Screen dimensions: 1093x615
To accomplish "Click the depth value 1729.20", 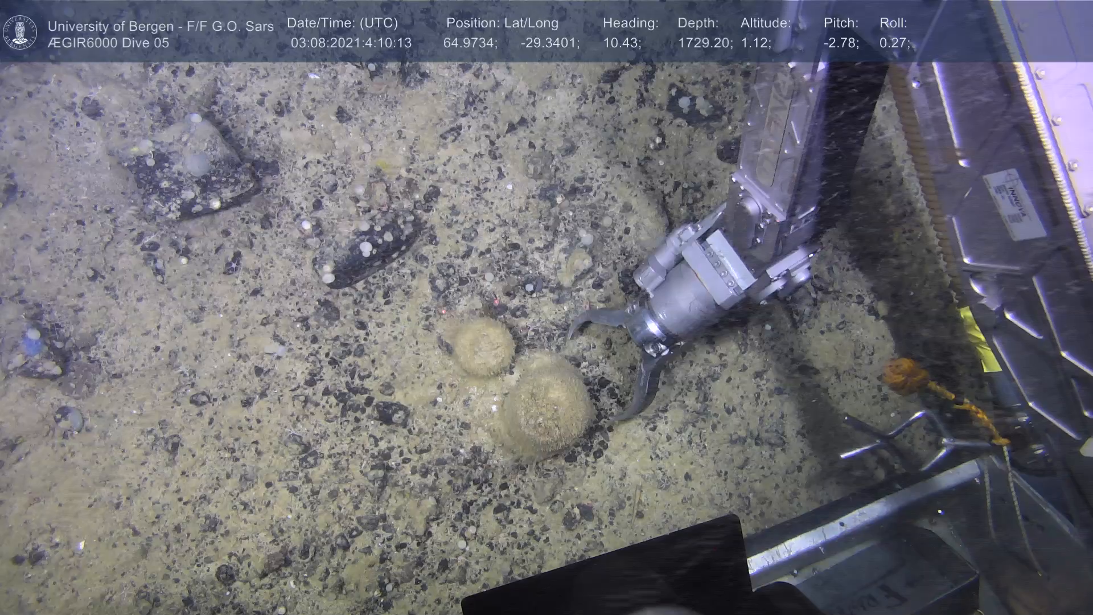I will [x=705, y=43].
